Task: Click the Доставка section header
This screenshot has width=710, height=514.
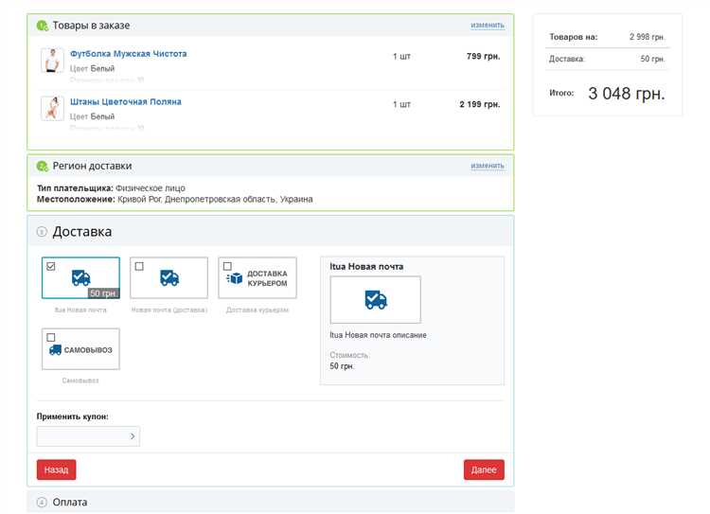Action: point(271,231)
